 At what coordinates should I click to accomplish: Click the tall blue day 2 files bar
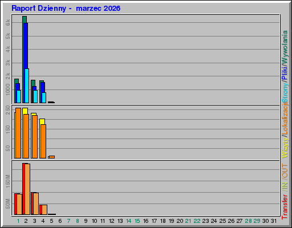(x=26, y=46)
